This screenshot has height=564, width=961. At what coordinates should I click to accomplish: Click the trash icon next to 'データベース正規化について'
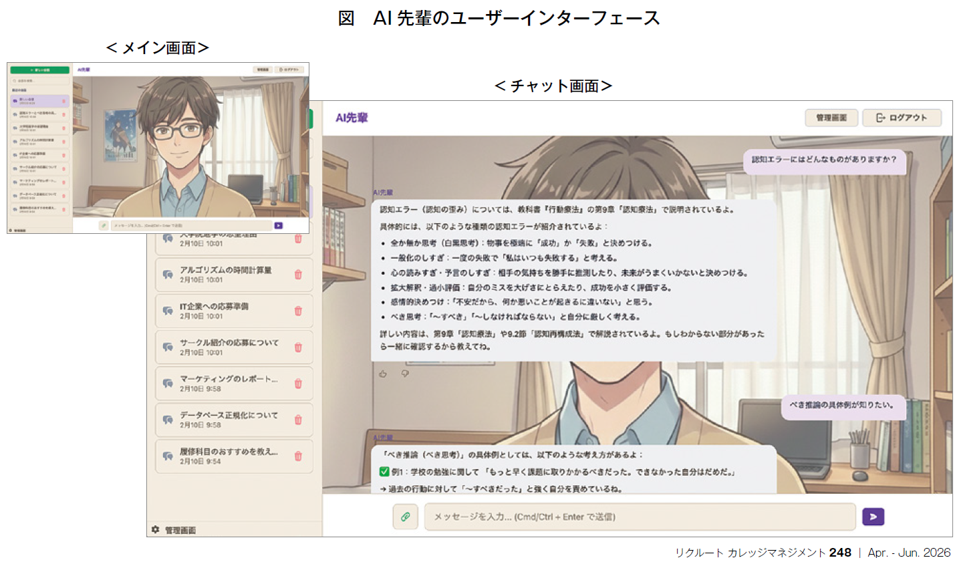tap(299, 420)
